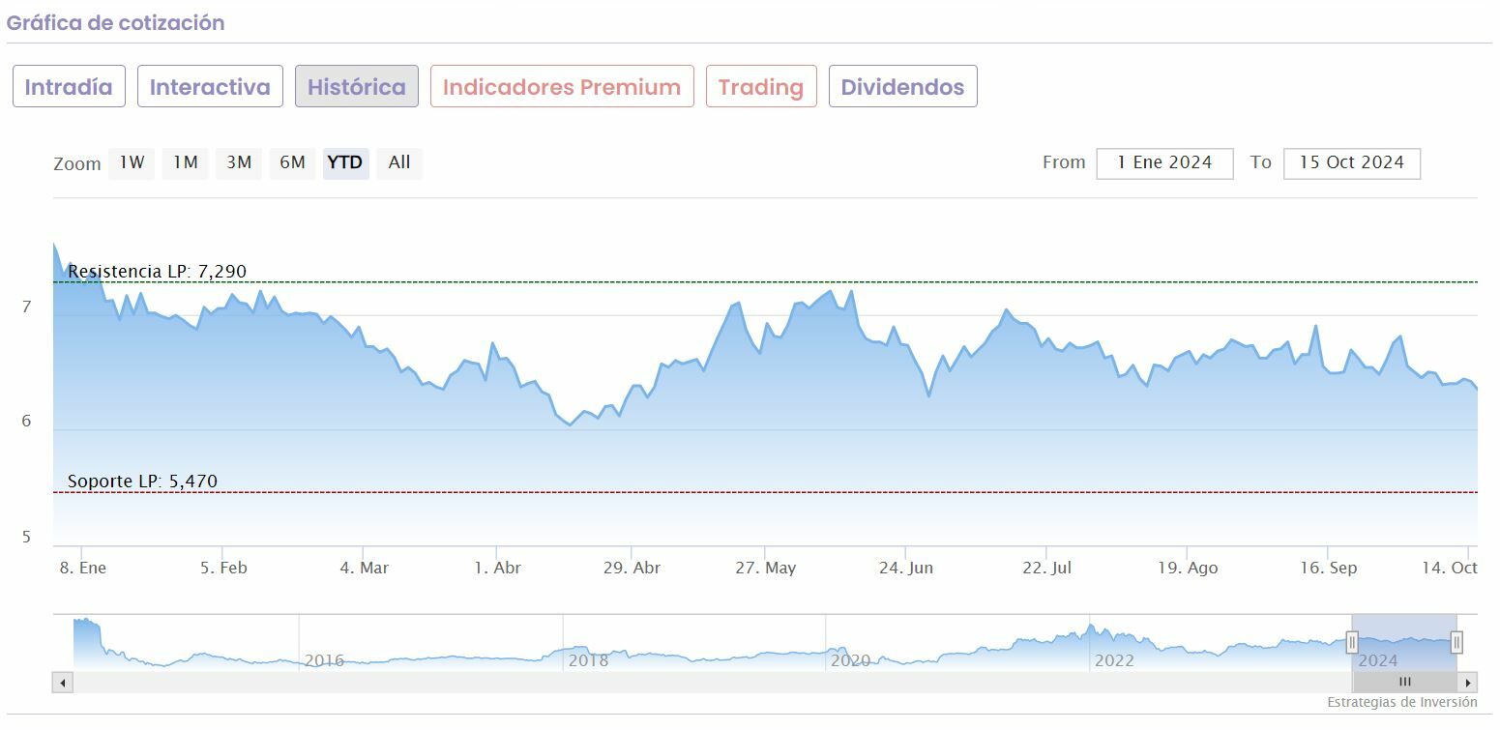Image resolution: width=1500 pixels, height=730 pixels.
Task: Click the left range selector handle
Action: pyautogui.click(x=1352, y=642)
